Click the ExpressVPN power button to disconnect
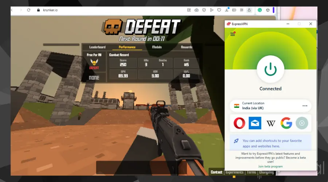 (270, 69)
